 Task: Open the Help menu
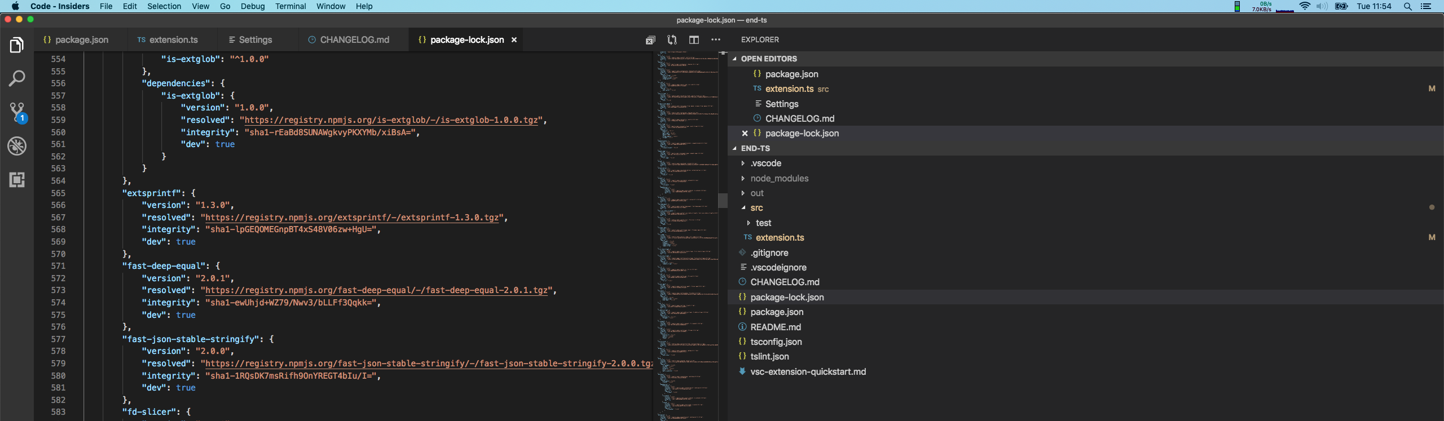click(x=364, y=6)
